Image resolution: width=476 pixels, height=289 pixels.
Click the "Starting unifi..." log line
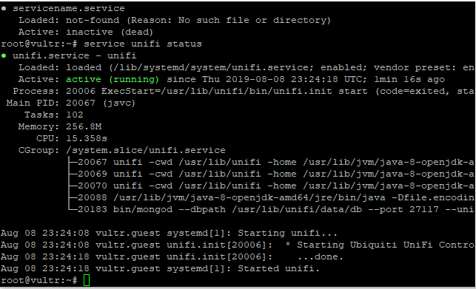pyautogui.click(x=169, y=234)
